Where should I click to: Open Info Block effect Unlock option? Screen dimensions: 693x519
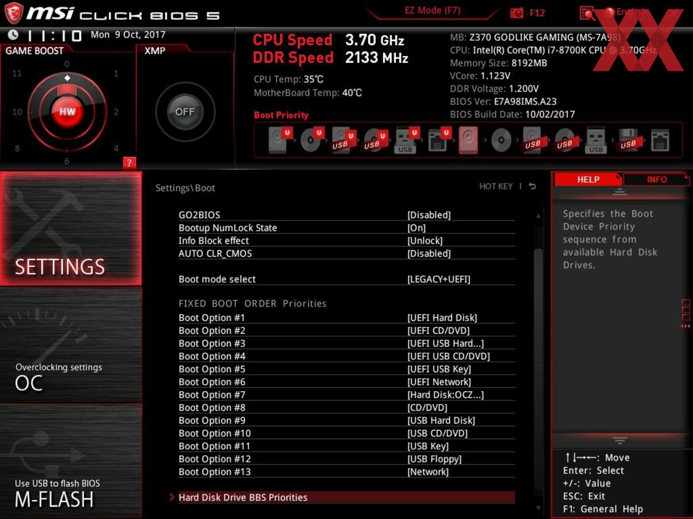[425, 240]
